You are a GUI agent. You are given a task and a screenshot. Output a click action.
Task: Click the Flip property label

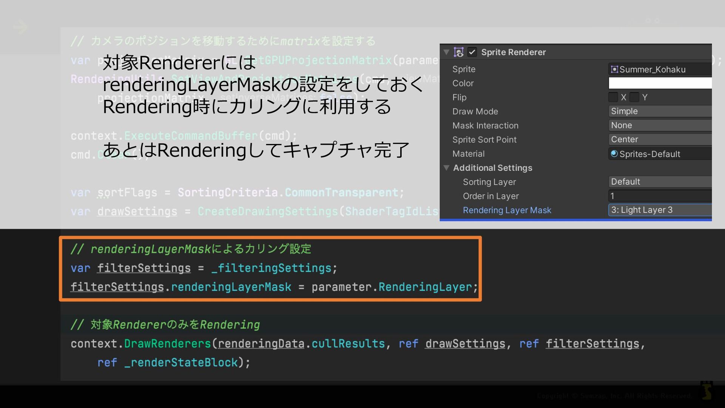point(459,97)
